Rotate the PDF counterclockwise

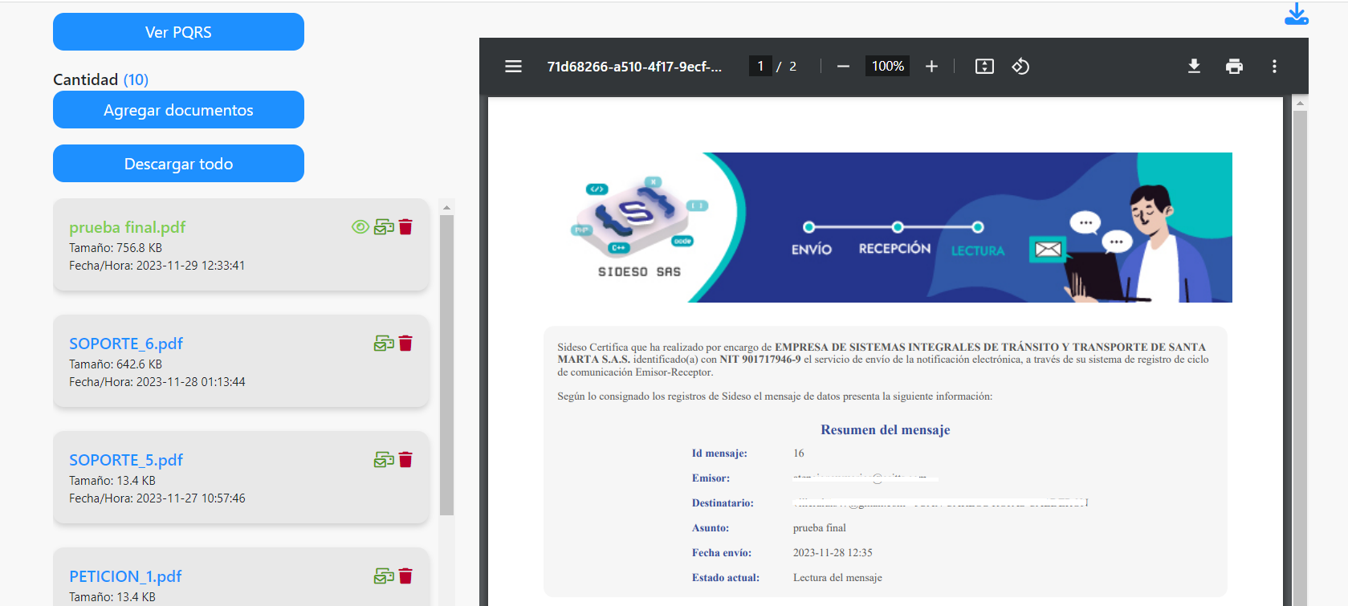[1020, 67]
